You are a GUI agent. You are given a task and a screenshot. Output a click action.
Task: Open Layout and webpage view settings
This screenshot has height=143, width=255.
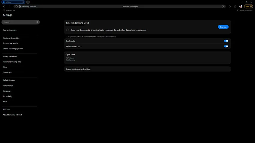point(13,49)
